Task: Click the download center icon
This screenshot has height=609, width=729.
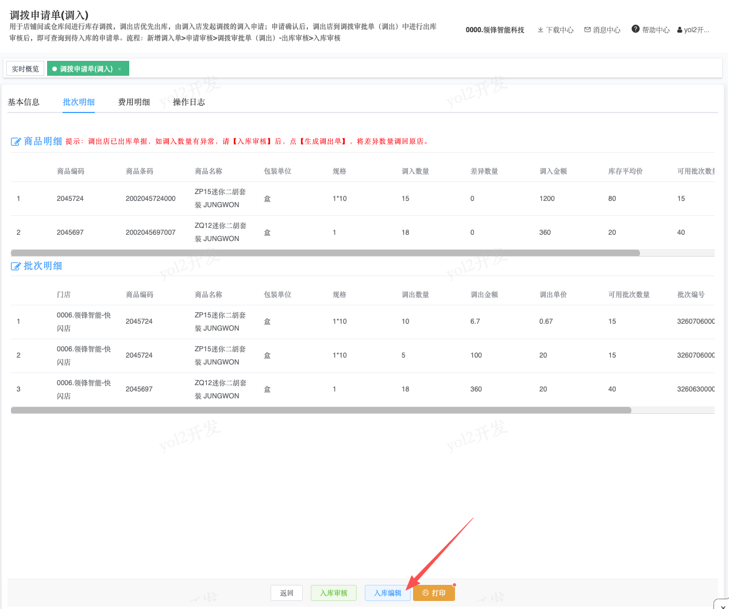Action: coord(541,30)
